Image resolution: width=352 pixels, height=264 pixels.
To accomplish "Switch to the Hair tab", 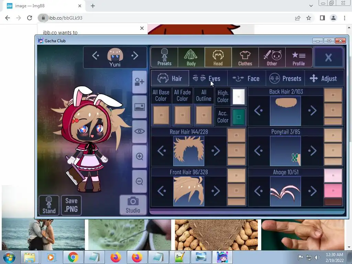I will point(170,78).
